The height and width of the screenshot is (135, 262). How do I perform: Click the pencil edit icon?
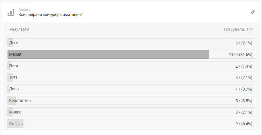coord(253,12)
